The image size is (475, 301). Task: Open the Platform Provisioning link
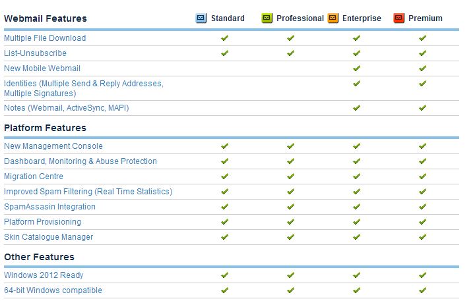[42, 222]
